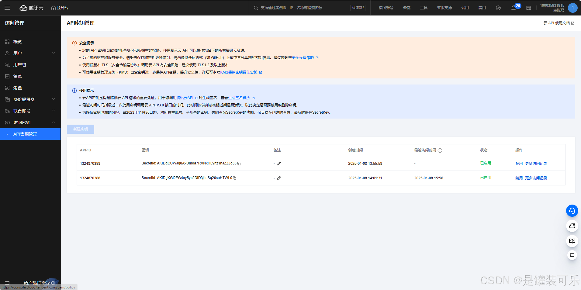Image resolution: width=581 pixels, height=290 pixels.
Task: Click last access time 2025-01-08 15:56
Action: coord(429,178)
